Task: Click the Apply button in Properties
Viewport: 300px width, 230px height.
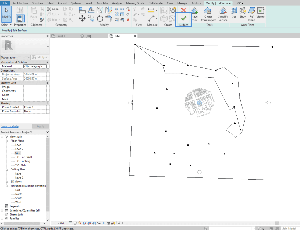Action: pos(40,126)
